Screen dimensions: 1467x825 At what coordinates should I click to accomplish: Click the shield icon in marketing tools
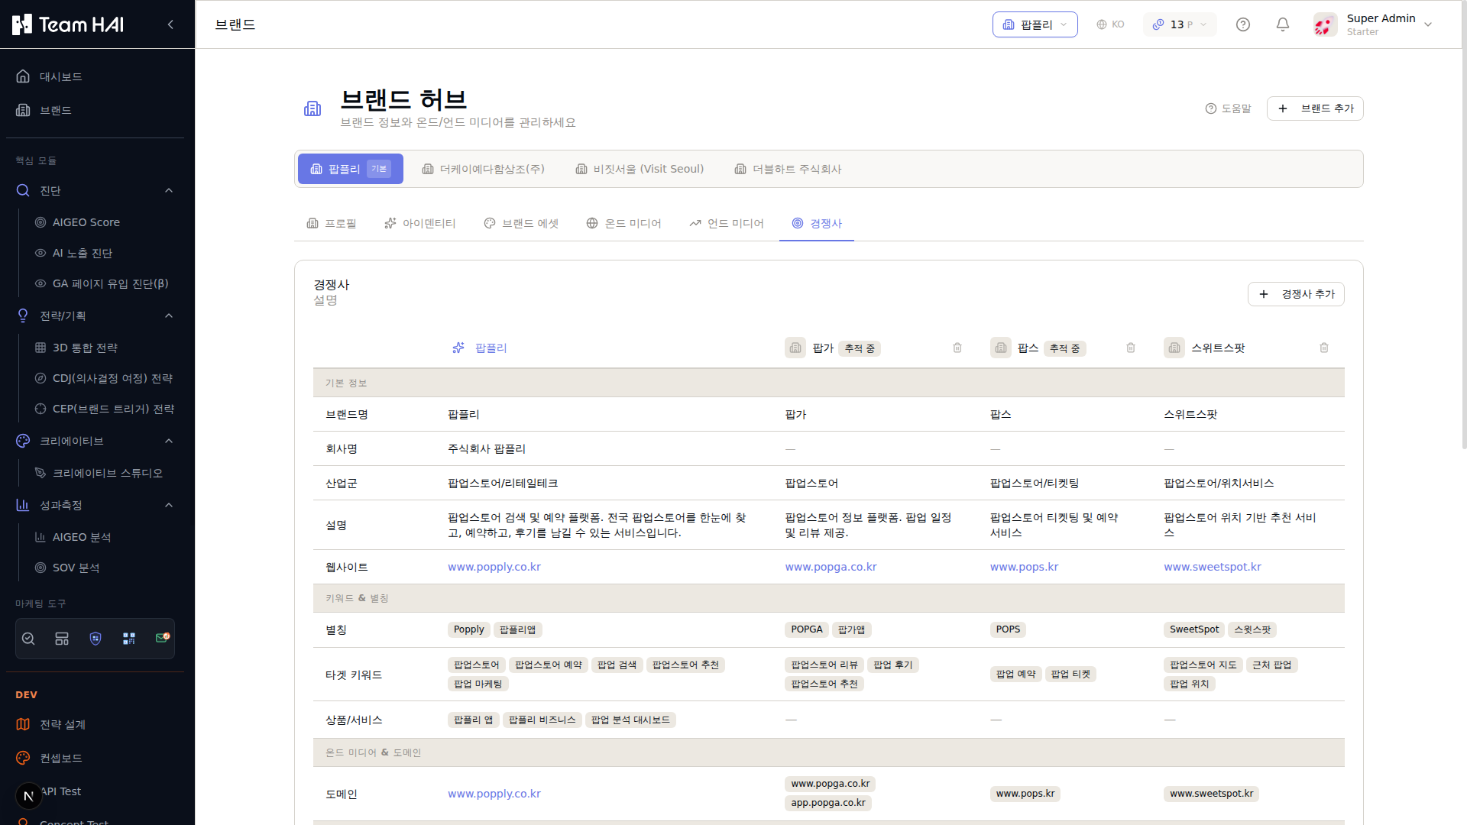coord(96,639)
